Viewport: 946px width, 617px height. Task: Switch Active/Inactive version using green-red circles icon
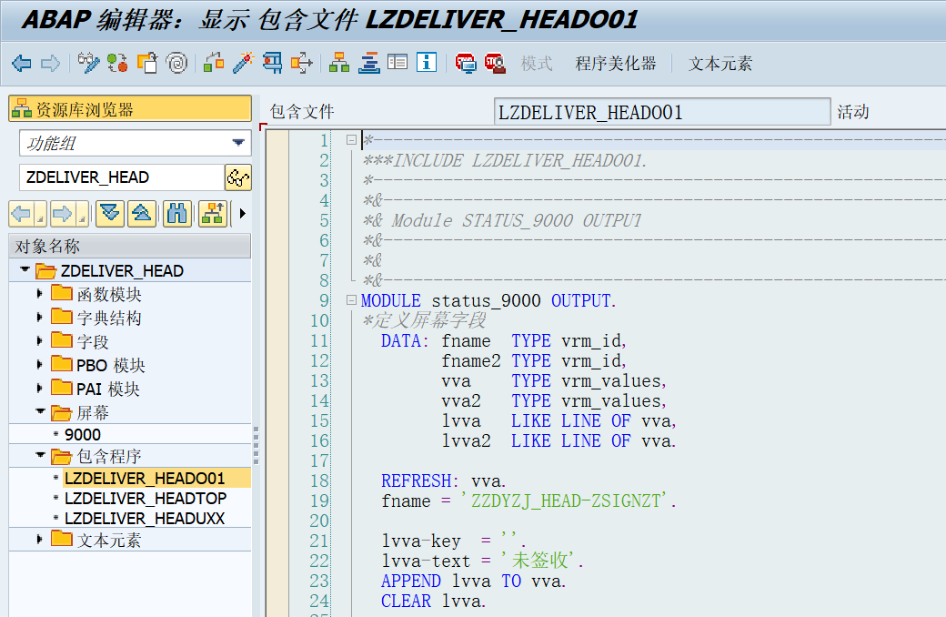tap(117, 63)
